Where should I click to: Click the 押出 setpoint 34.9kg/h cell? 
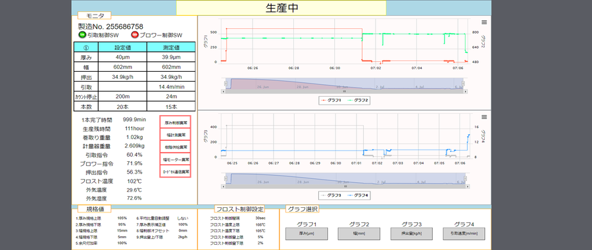pos(122,77)
